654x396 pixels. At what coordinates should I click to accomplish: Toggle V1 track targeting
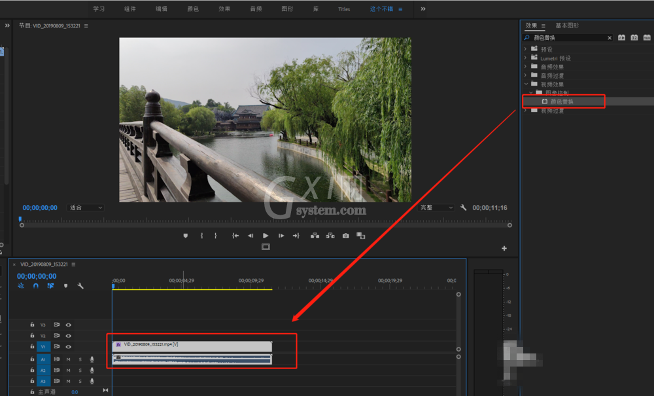tap(43, 347)
